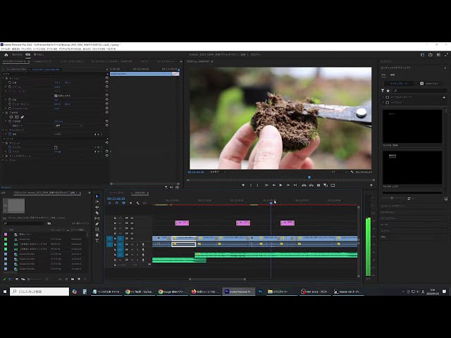Select the Ripple Edit tool
This screenshot has width=451, height=338.
[97, 207]
